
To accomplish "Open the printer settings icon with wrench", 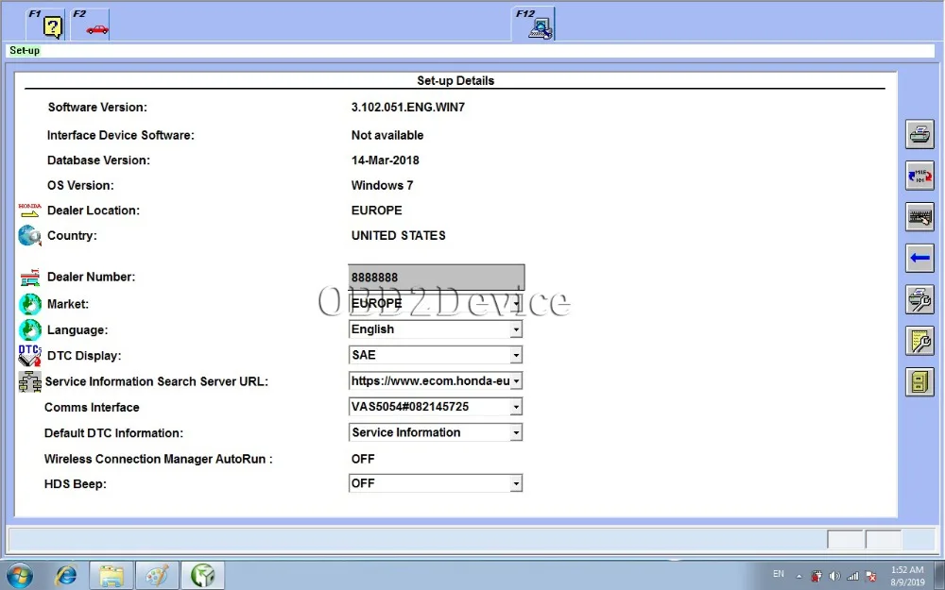I will pyautogui.click(x=919, y=299).
